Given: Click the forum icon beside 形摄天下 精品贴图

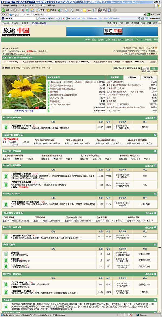Looking at the screenshot, I should pos(6,184).
